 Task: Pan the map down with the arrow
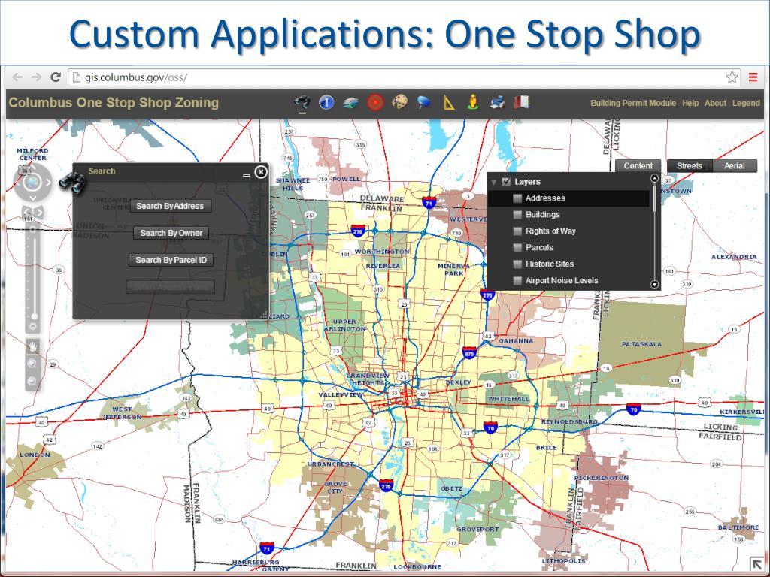[32, 198]
